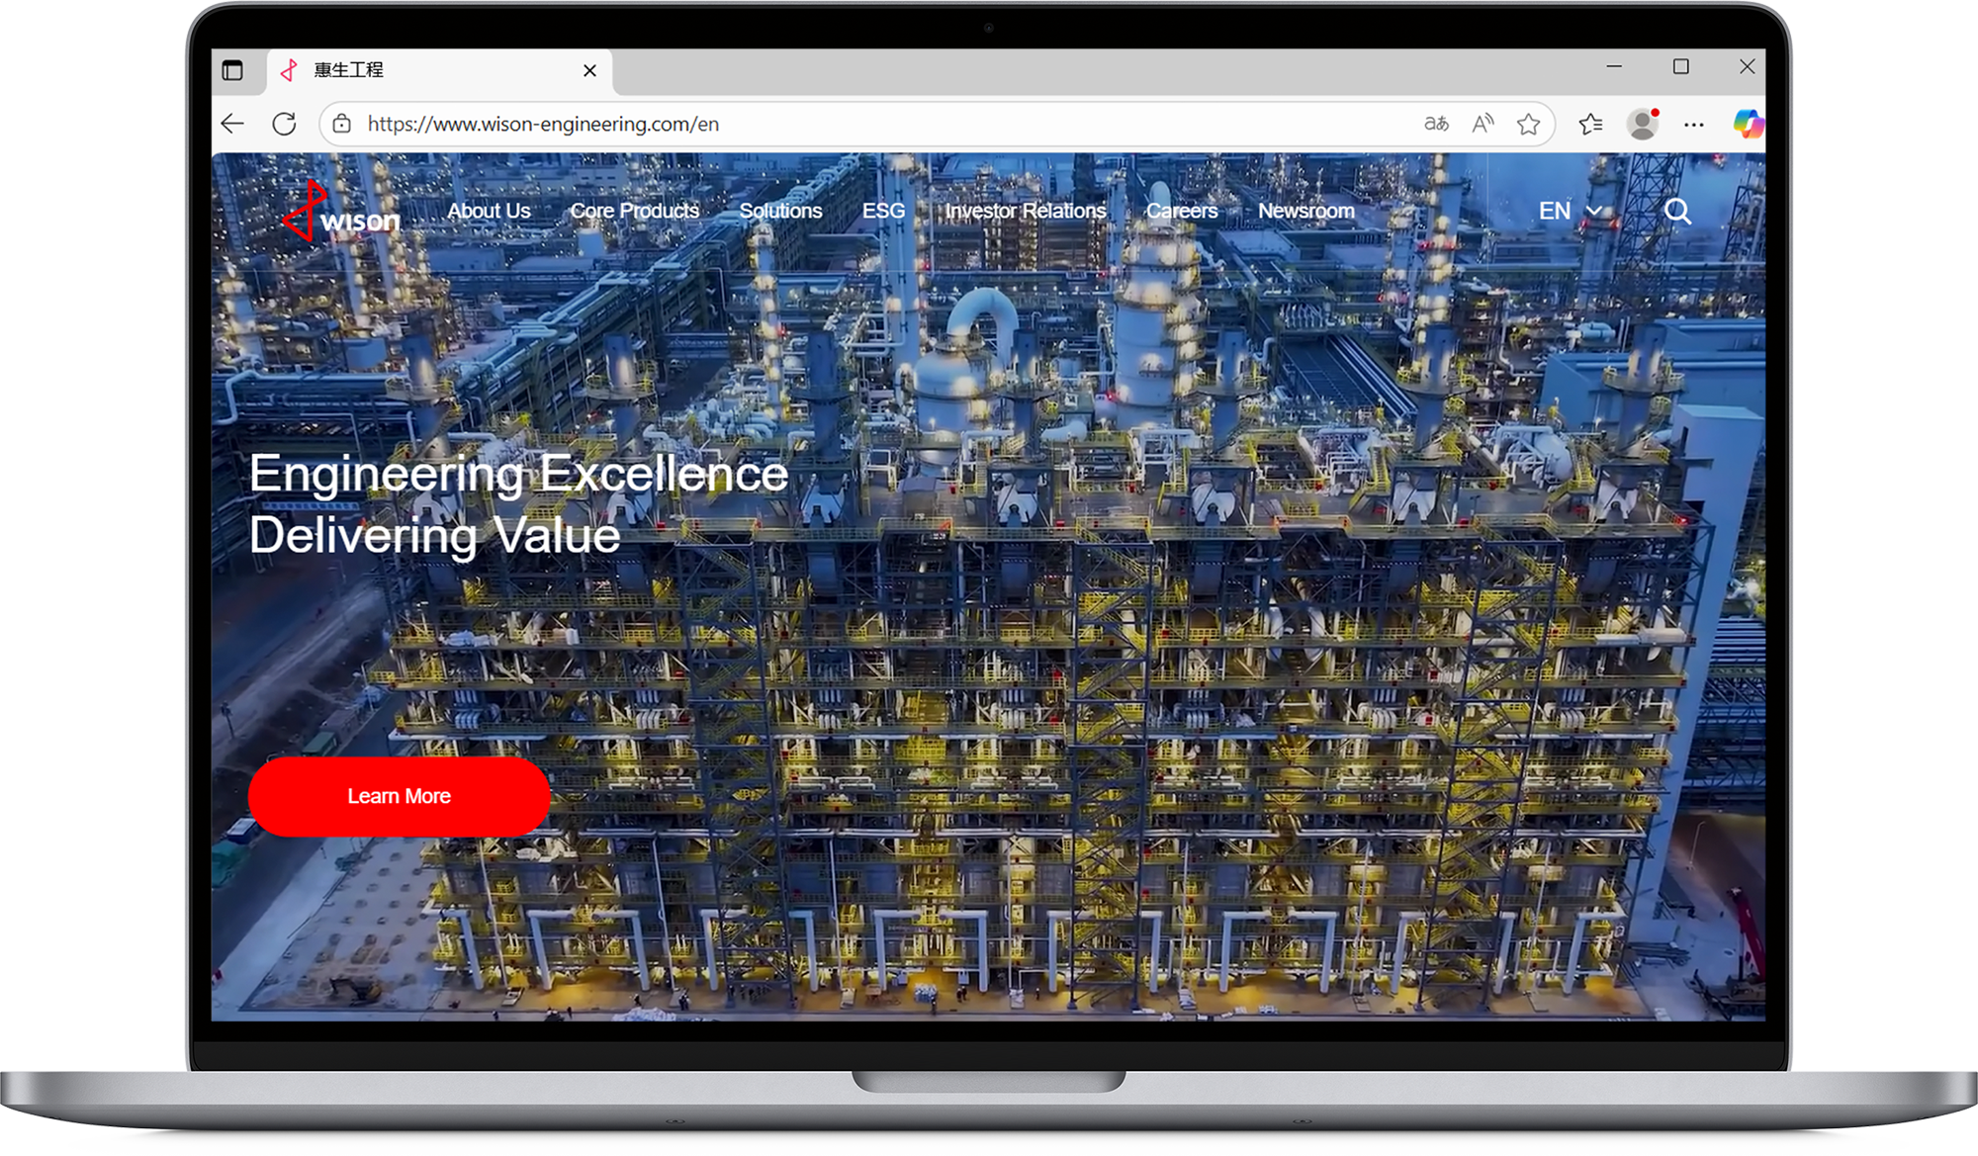This screenshot has width=1978, height=1156.
Task: Open Settings and more ellipsis menu
Action: 1694,125
